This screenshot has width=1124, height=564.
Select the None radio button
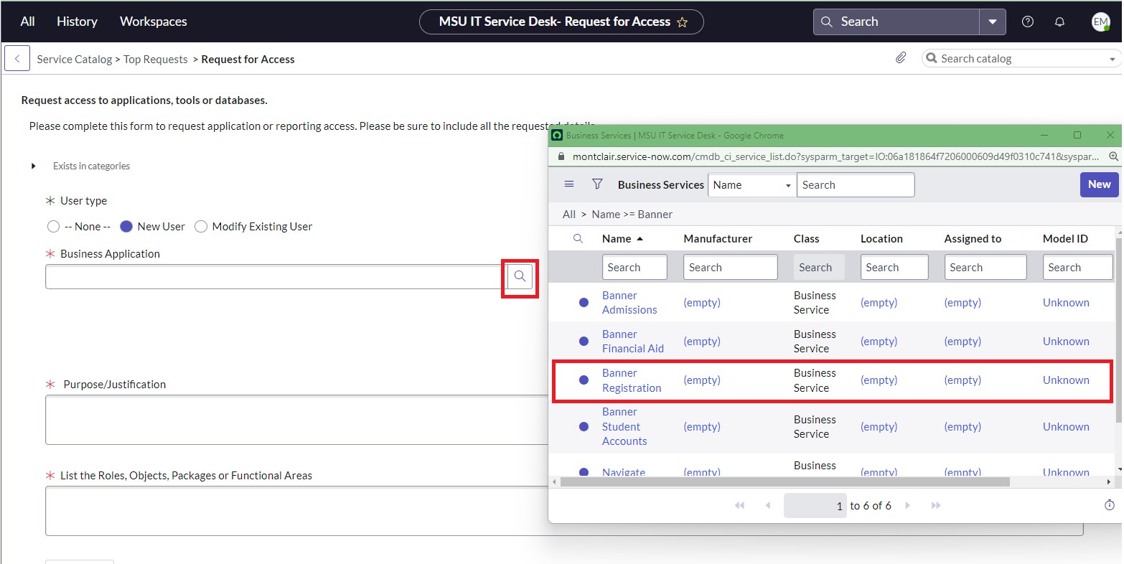coord(53,226)
